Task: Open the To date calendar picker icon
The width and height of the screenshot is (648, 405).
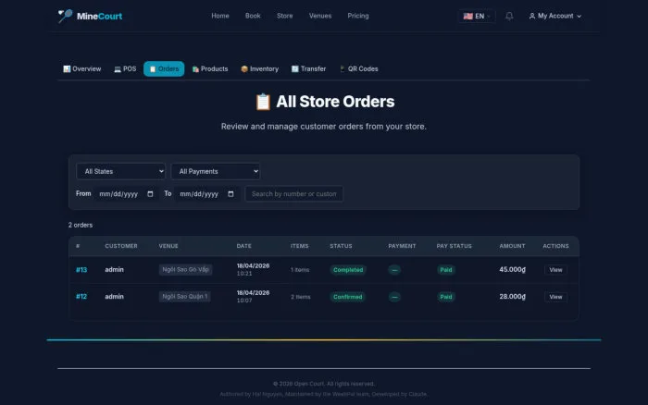Action: pos(231,194)
